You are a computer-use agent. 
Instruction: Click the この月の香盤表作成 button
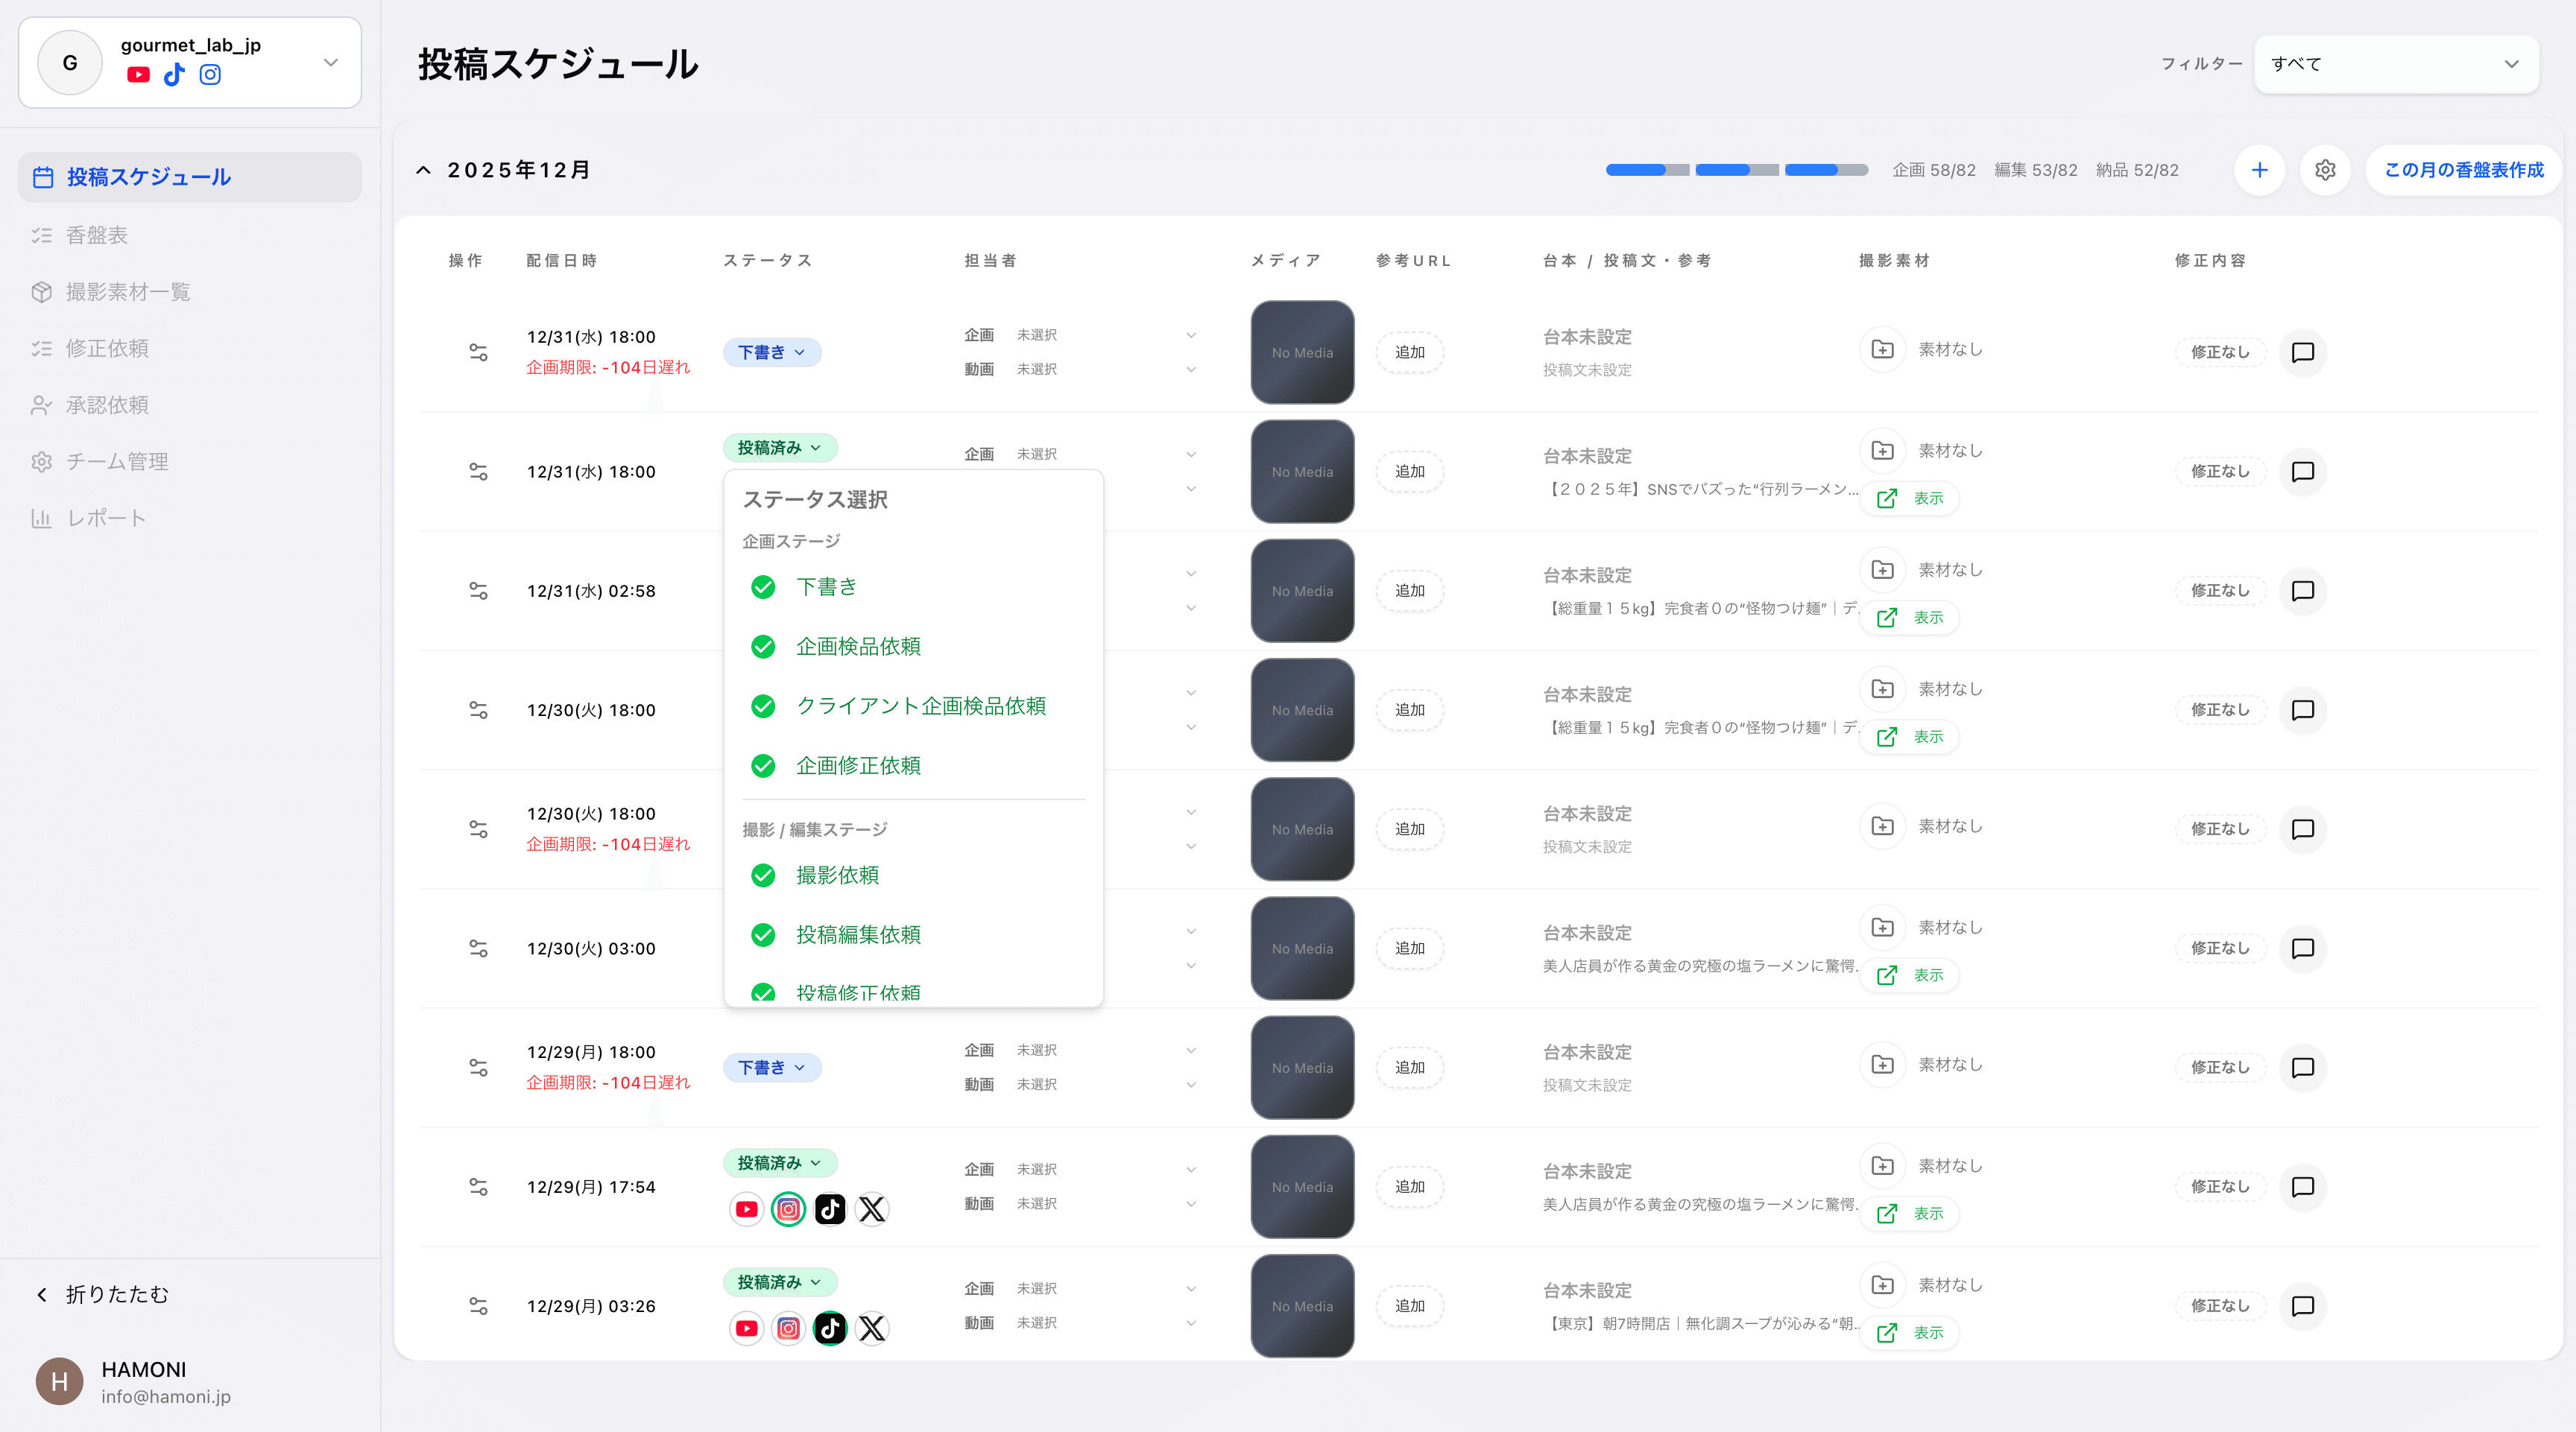(2463, 170)
